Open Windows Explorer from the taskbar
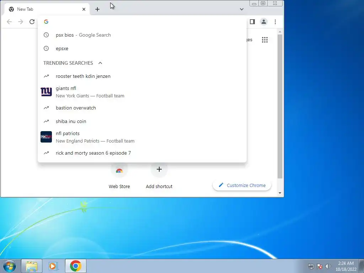The height and width of the screenshot is (273, 364). coord(32,266)
